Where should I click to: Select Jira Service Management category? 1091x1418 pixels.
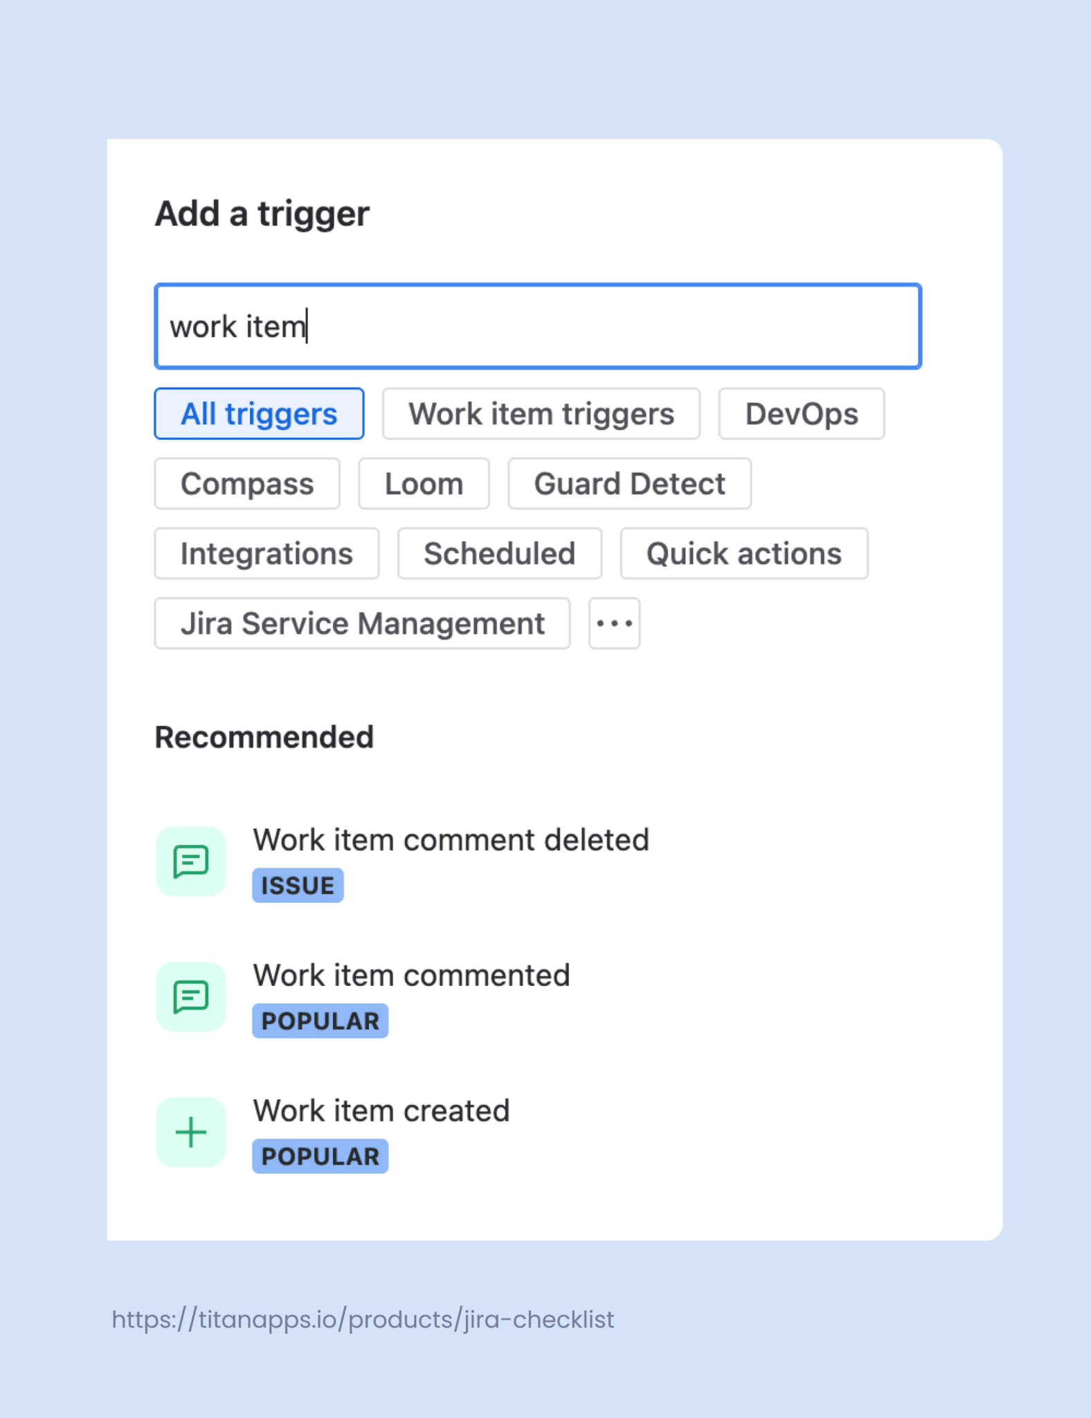pos(363,623)
